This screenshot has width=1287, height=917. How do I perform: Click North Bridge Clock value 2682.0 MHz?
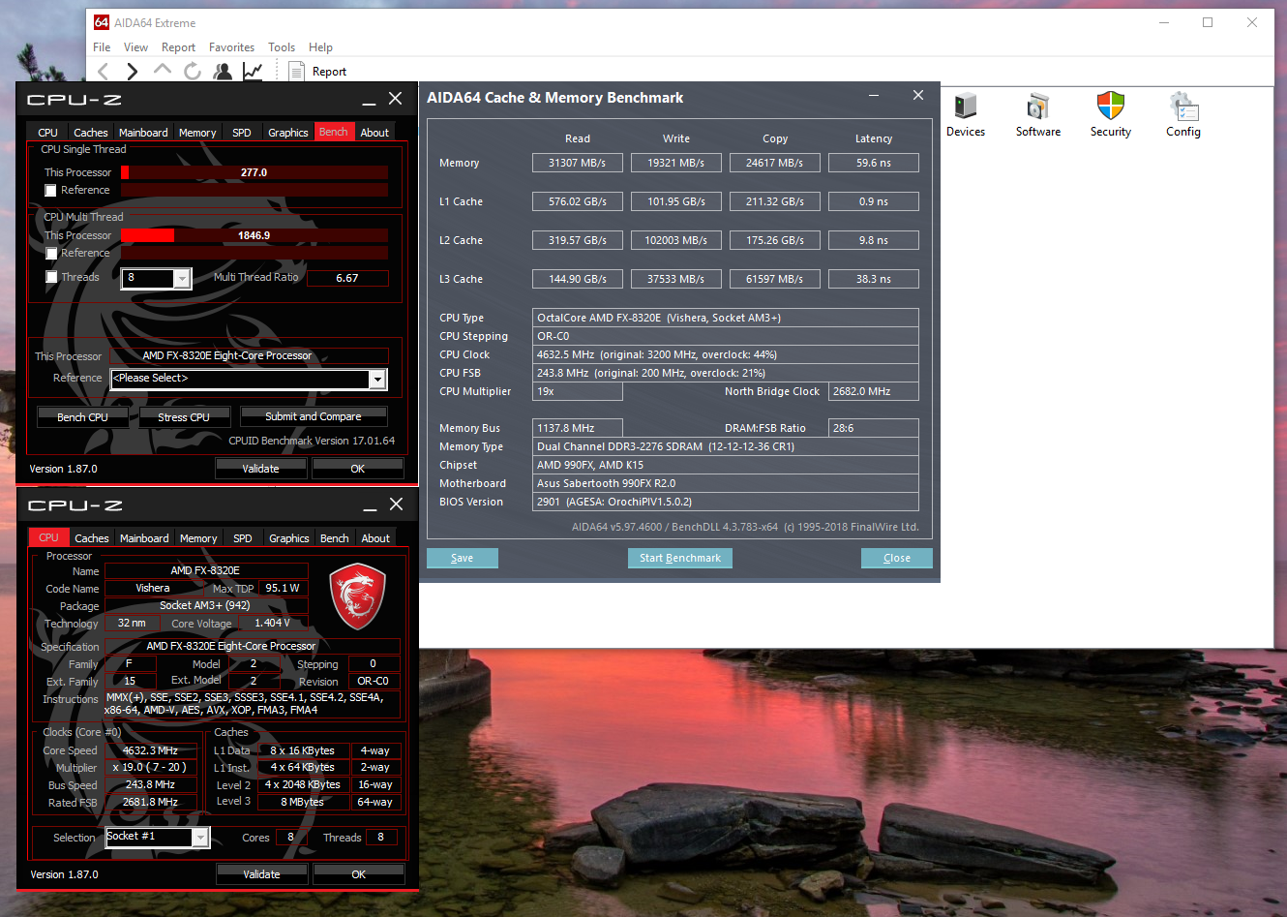[874, 391]
